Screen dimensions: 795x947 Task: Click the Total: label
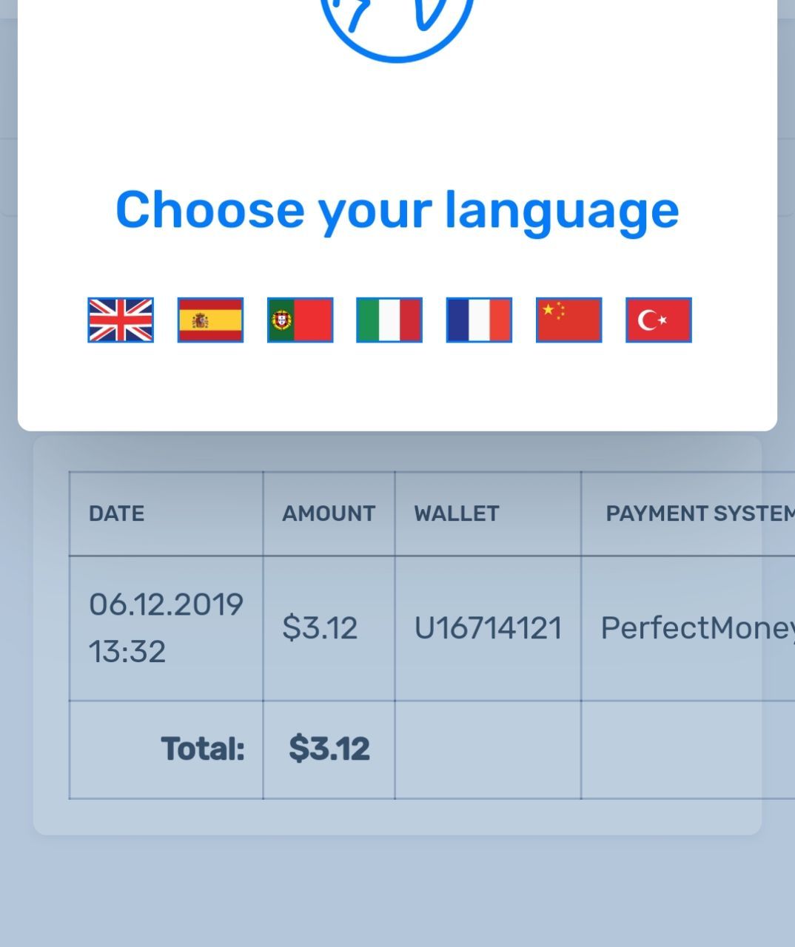(x=202, y=749)
